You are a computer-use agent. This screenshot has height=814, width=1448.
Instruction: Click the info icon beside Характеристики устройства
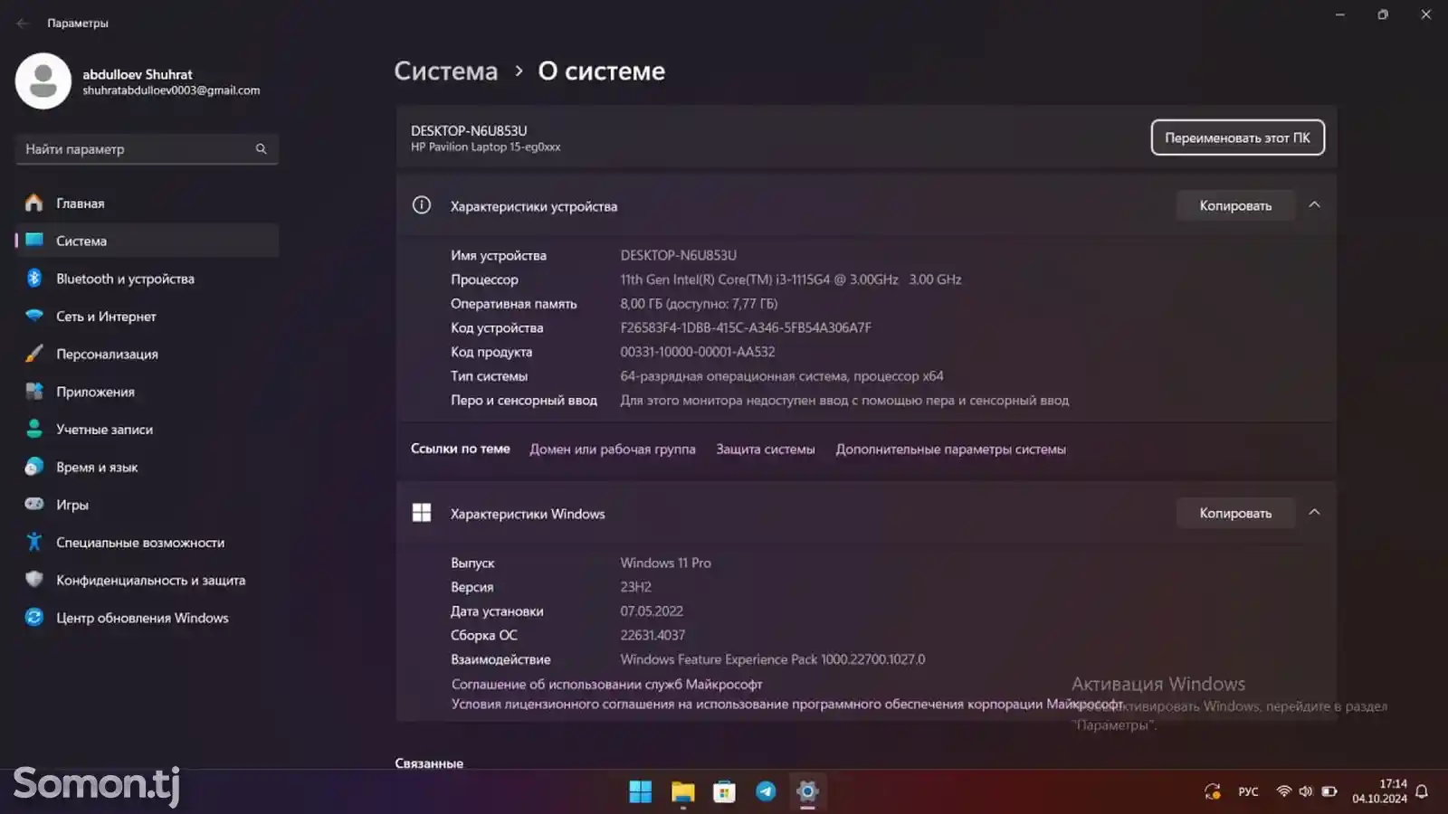click(422, 205)
